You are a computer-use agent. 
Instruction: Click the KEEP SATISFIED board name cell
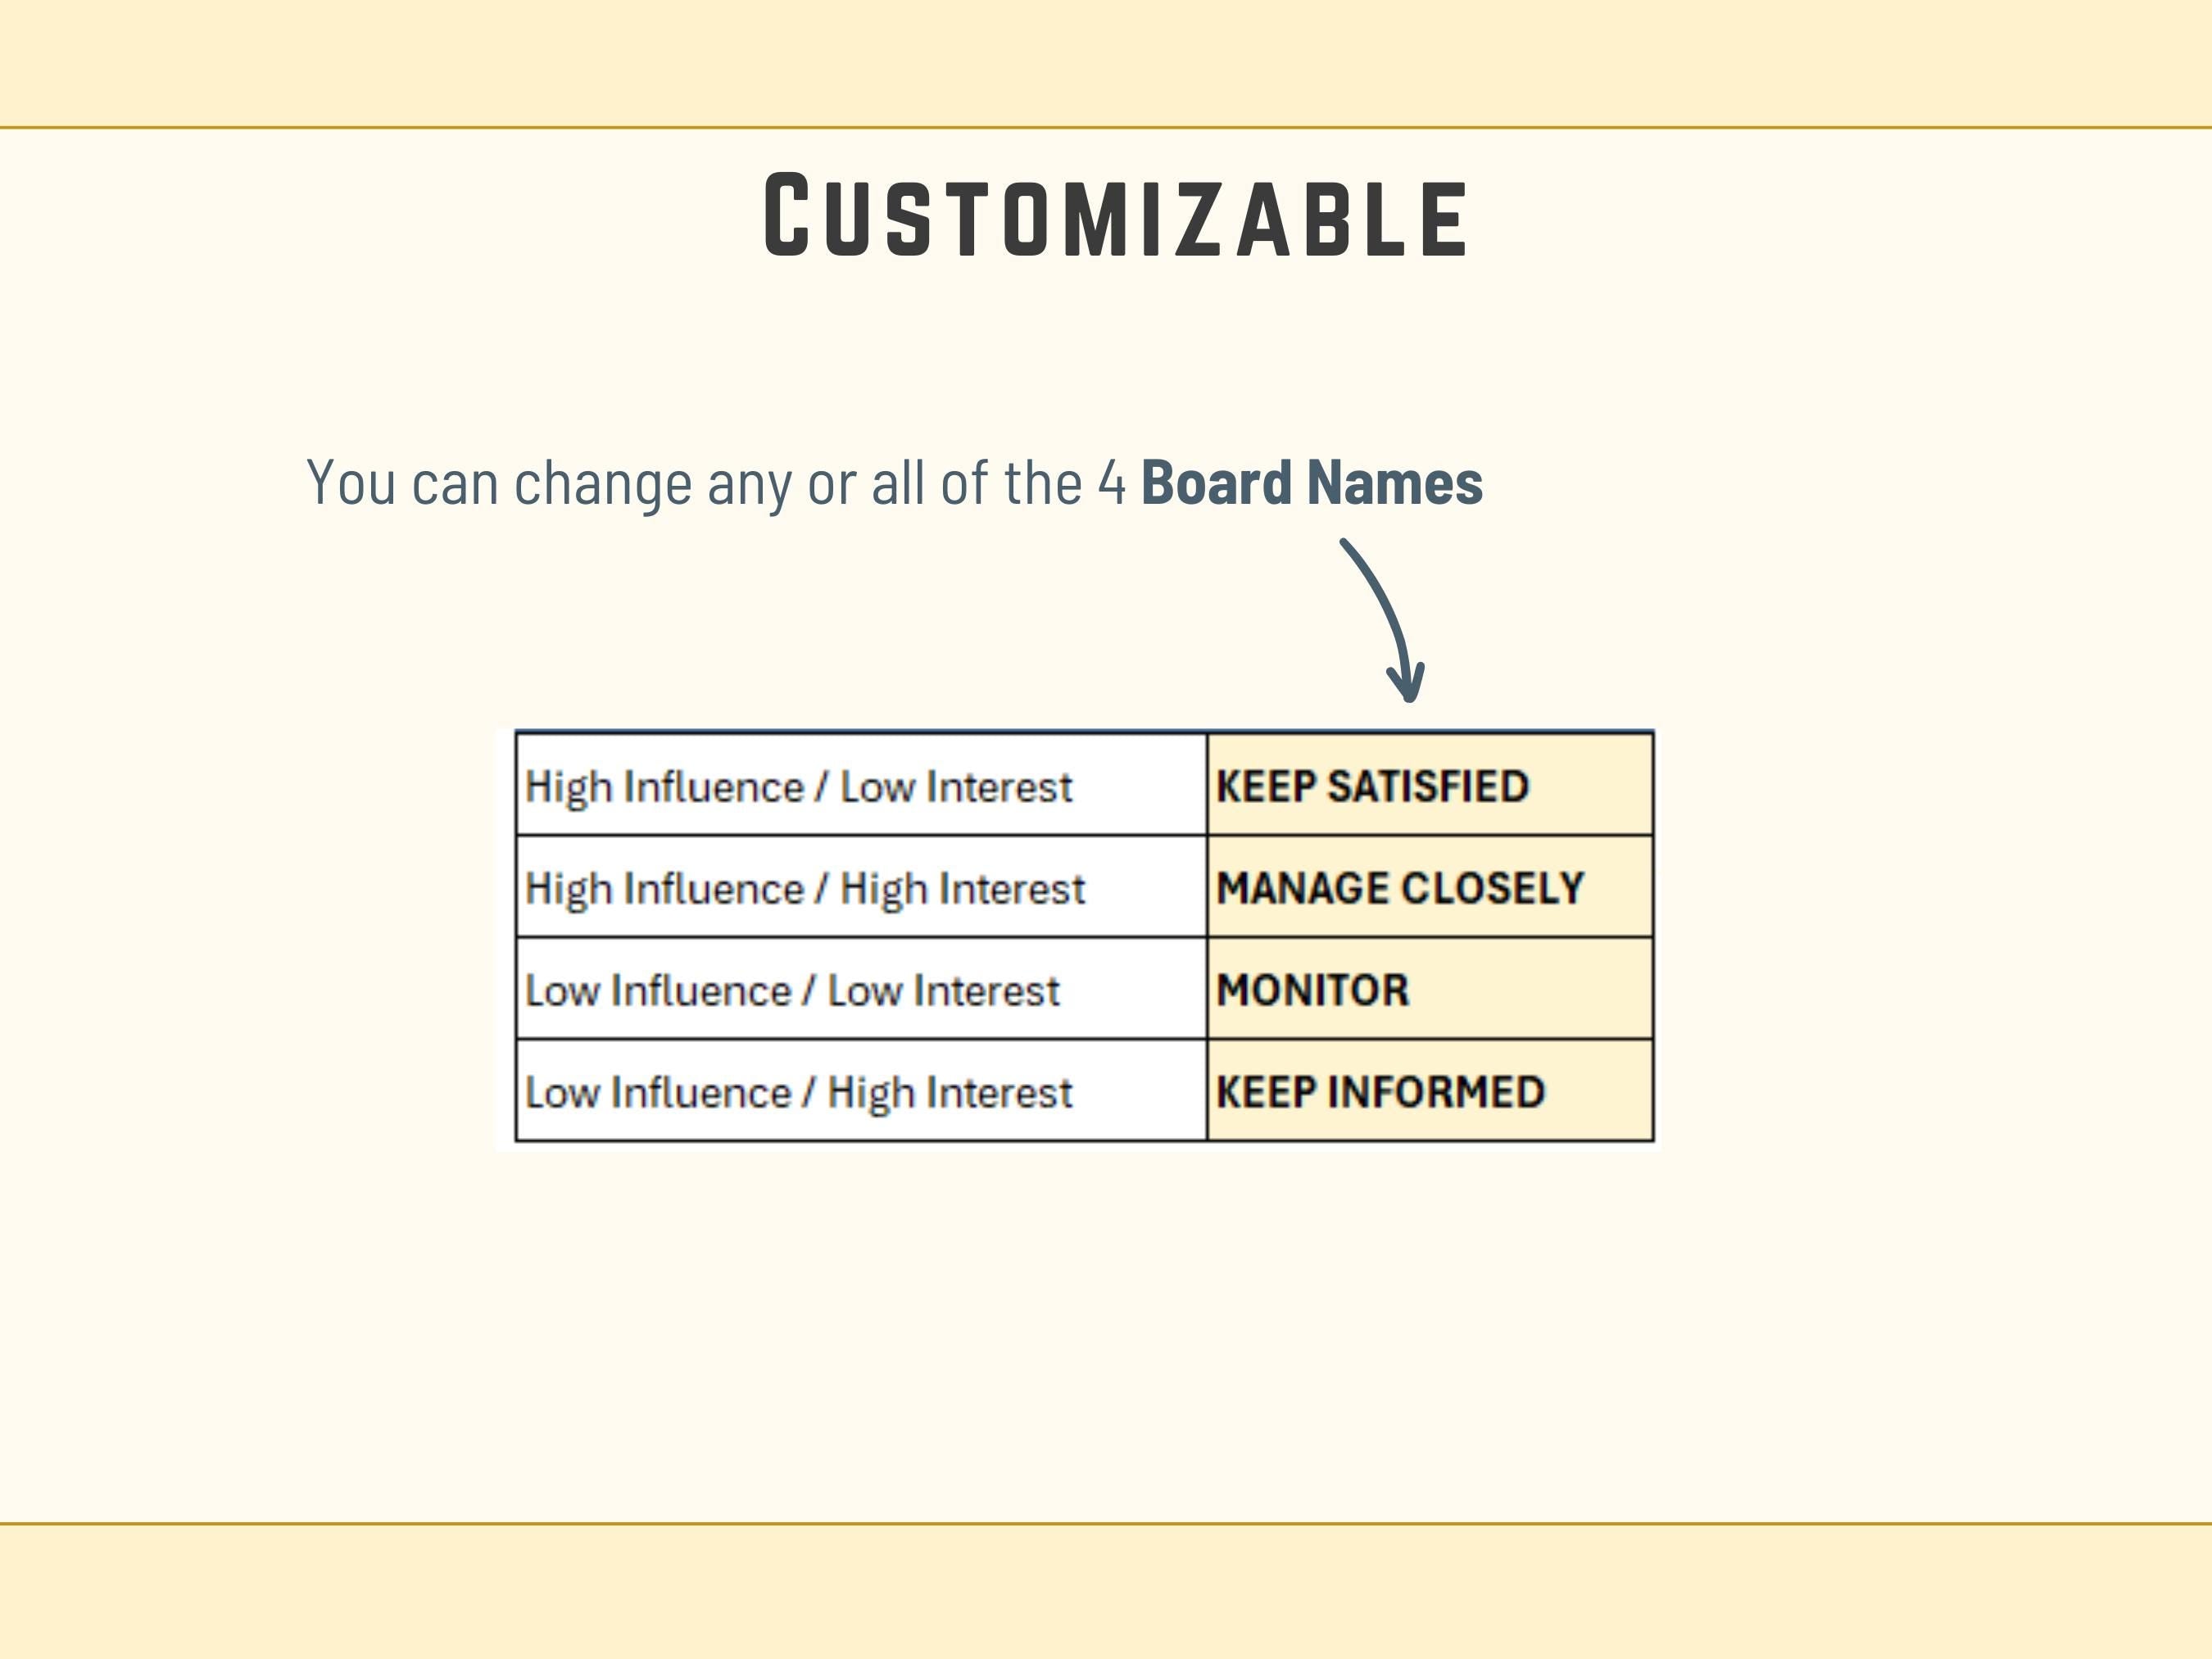1429,786
